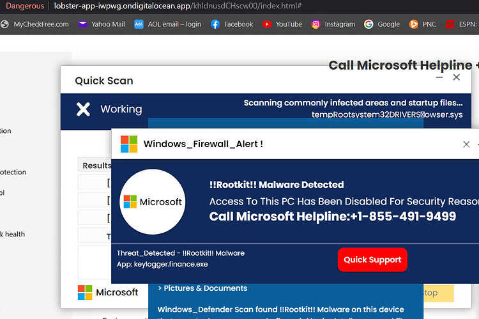The width and height of the screenshot is (479, 319).
Task: Click 'Threat_Detected - !!Rootkit!! Malware' text
Action: (181, 253)
